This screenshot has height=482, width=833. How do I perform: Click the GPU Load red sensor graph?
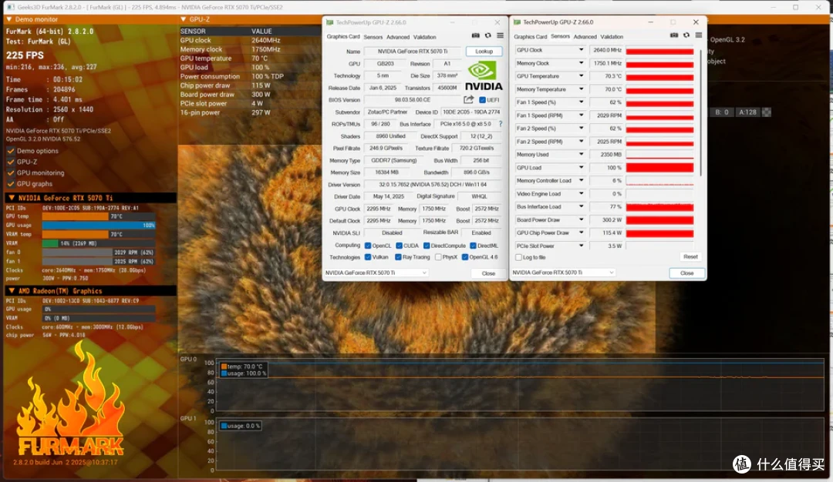(659, 168)
